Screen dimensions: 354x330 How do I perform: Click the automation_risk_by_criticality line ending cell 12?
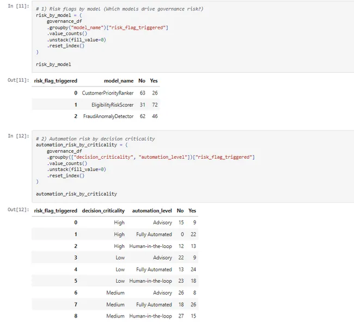[76, 194]
